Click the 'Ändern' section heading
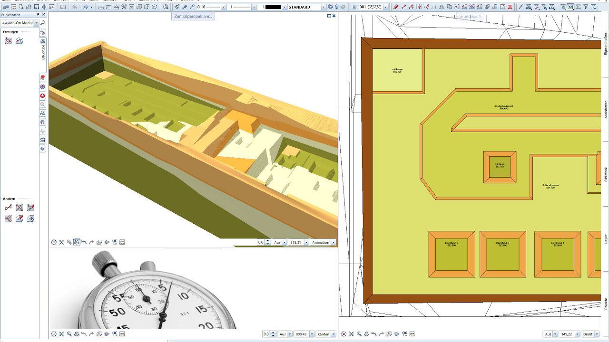609x342 pixels. [9, 199]
